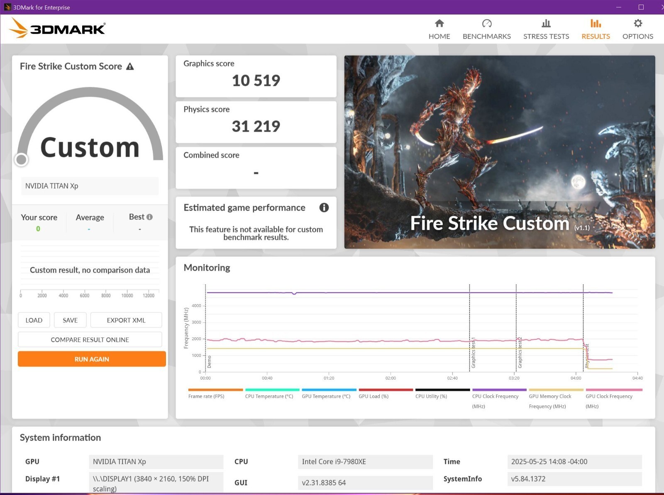
Task: Click the Monitoring heading
Action: 207,268
